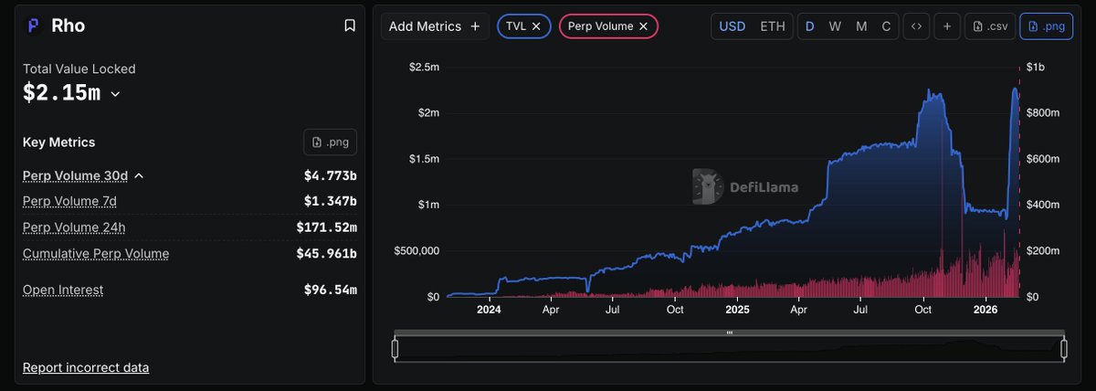Bookmark the Rho protocol
Viewport: 1096px width, 391px height.
pyautogui.click(x=350, y=26)
